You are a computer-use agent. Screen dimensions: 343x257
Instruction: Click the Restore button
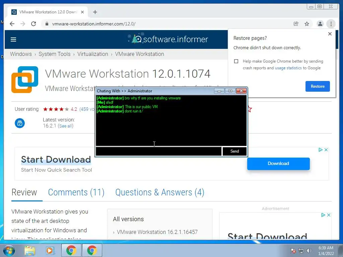tap(318, 86)
